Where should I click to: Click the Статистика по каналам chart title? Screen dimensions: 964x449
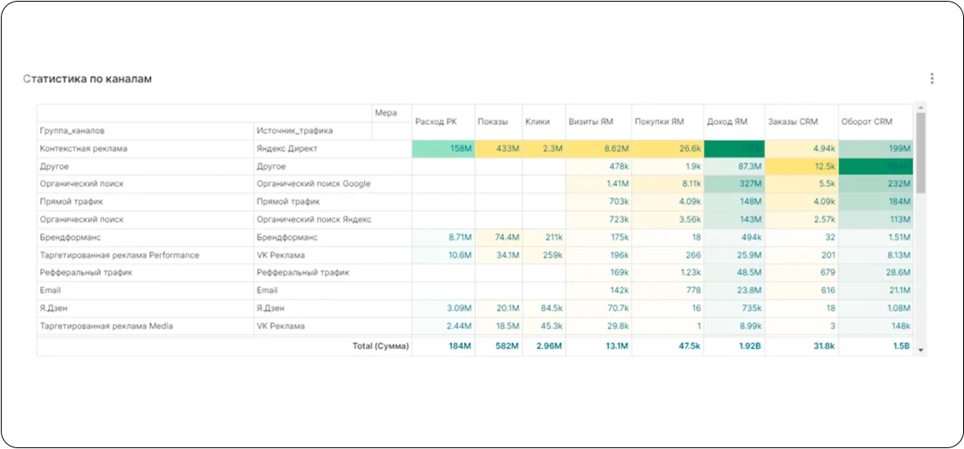87,78
